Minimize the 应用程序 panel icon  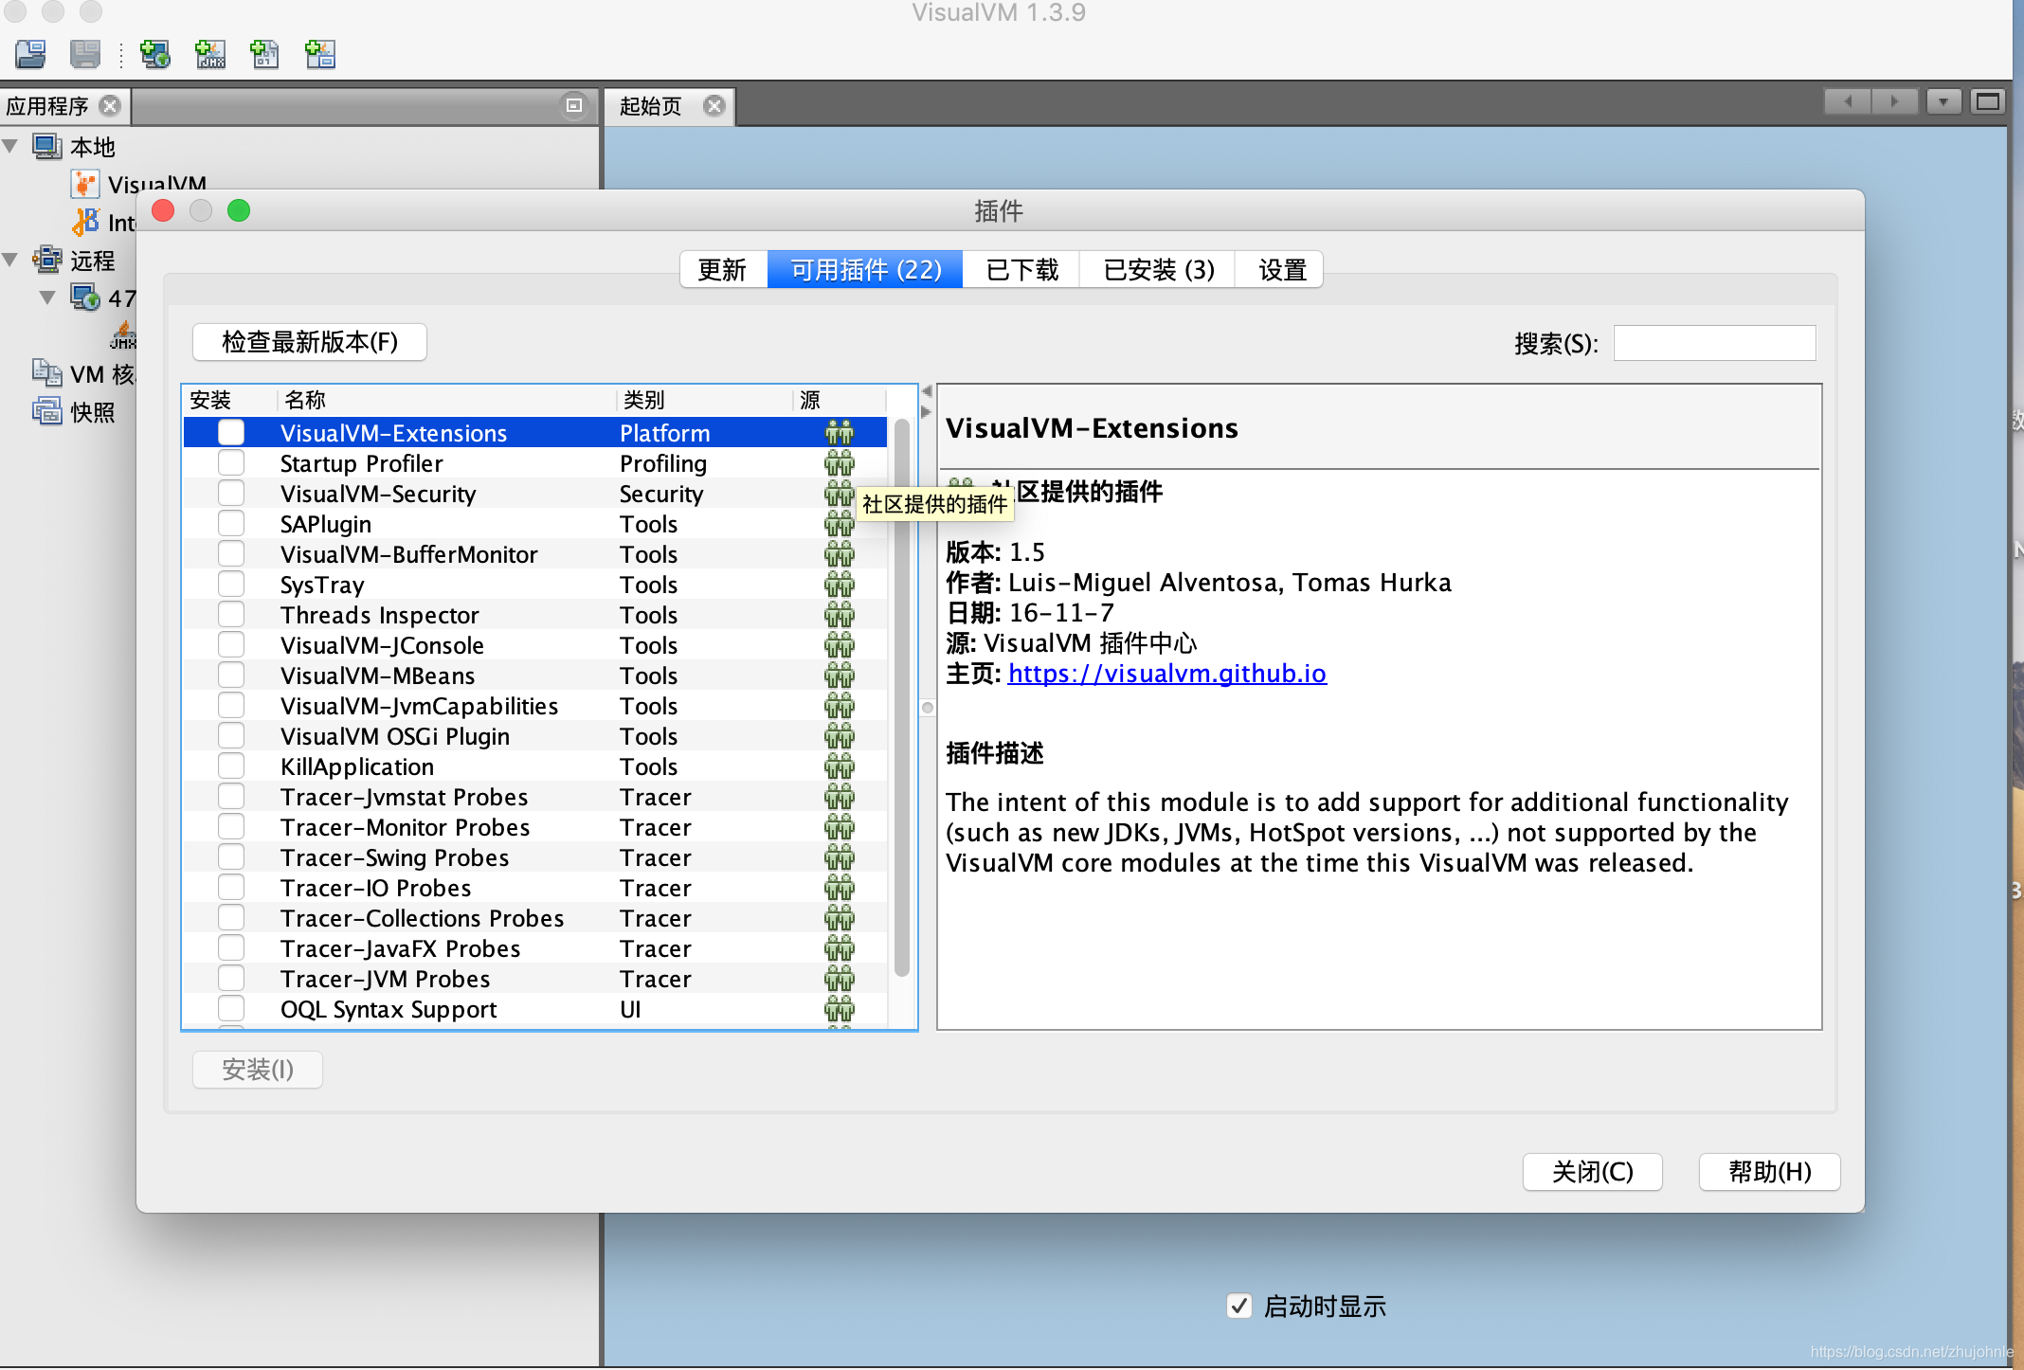574,105
